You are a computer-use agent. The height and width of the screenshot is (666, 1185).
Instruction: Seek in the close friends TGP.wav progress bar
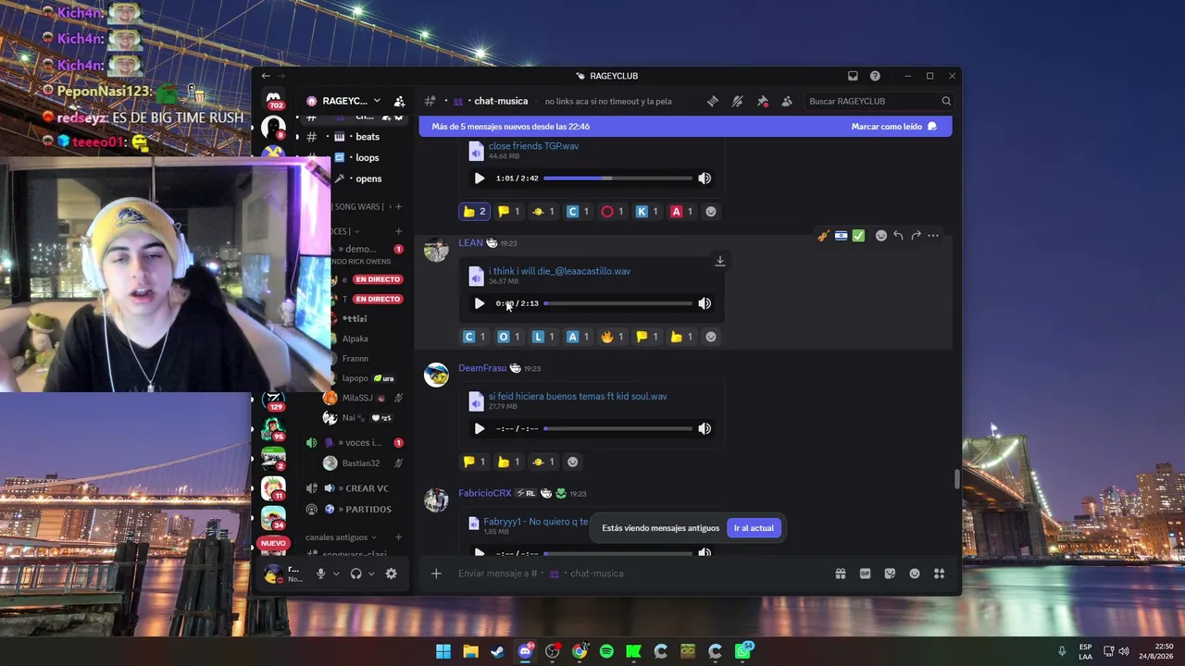point(617,179)
